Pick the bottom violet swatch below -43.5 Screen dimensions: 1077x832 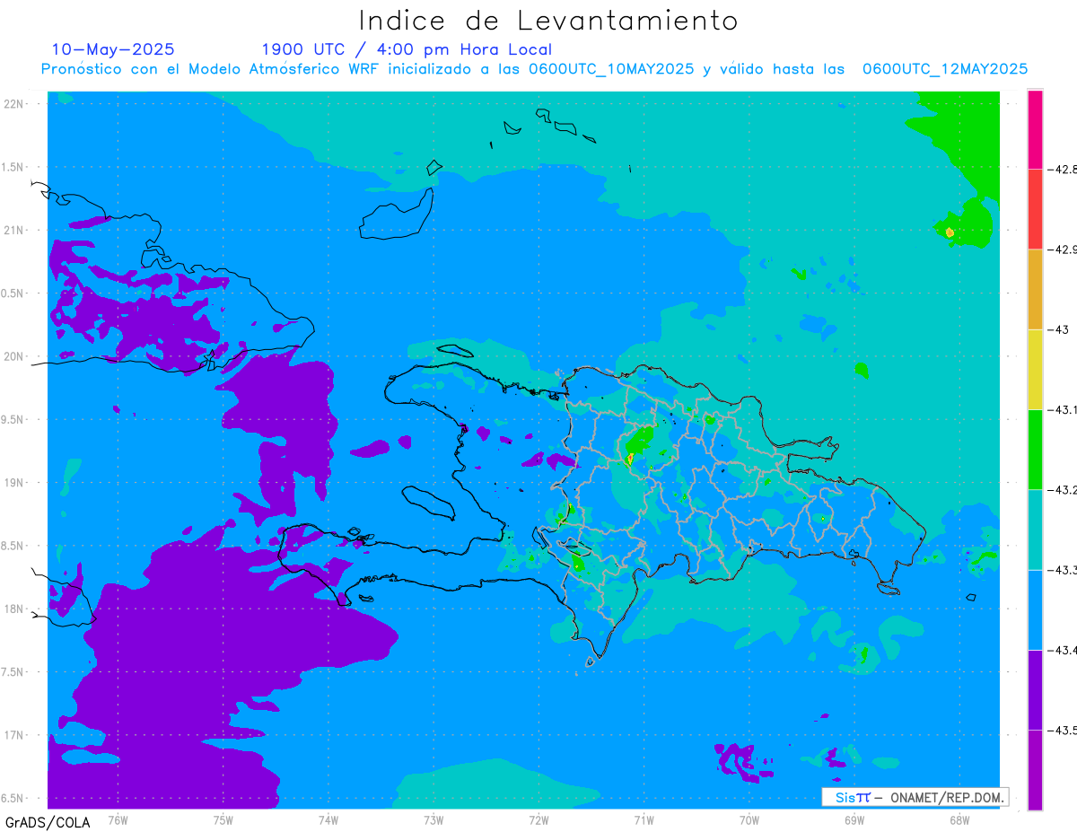(1035, 769)
